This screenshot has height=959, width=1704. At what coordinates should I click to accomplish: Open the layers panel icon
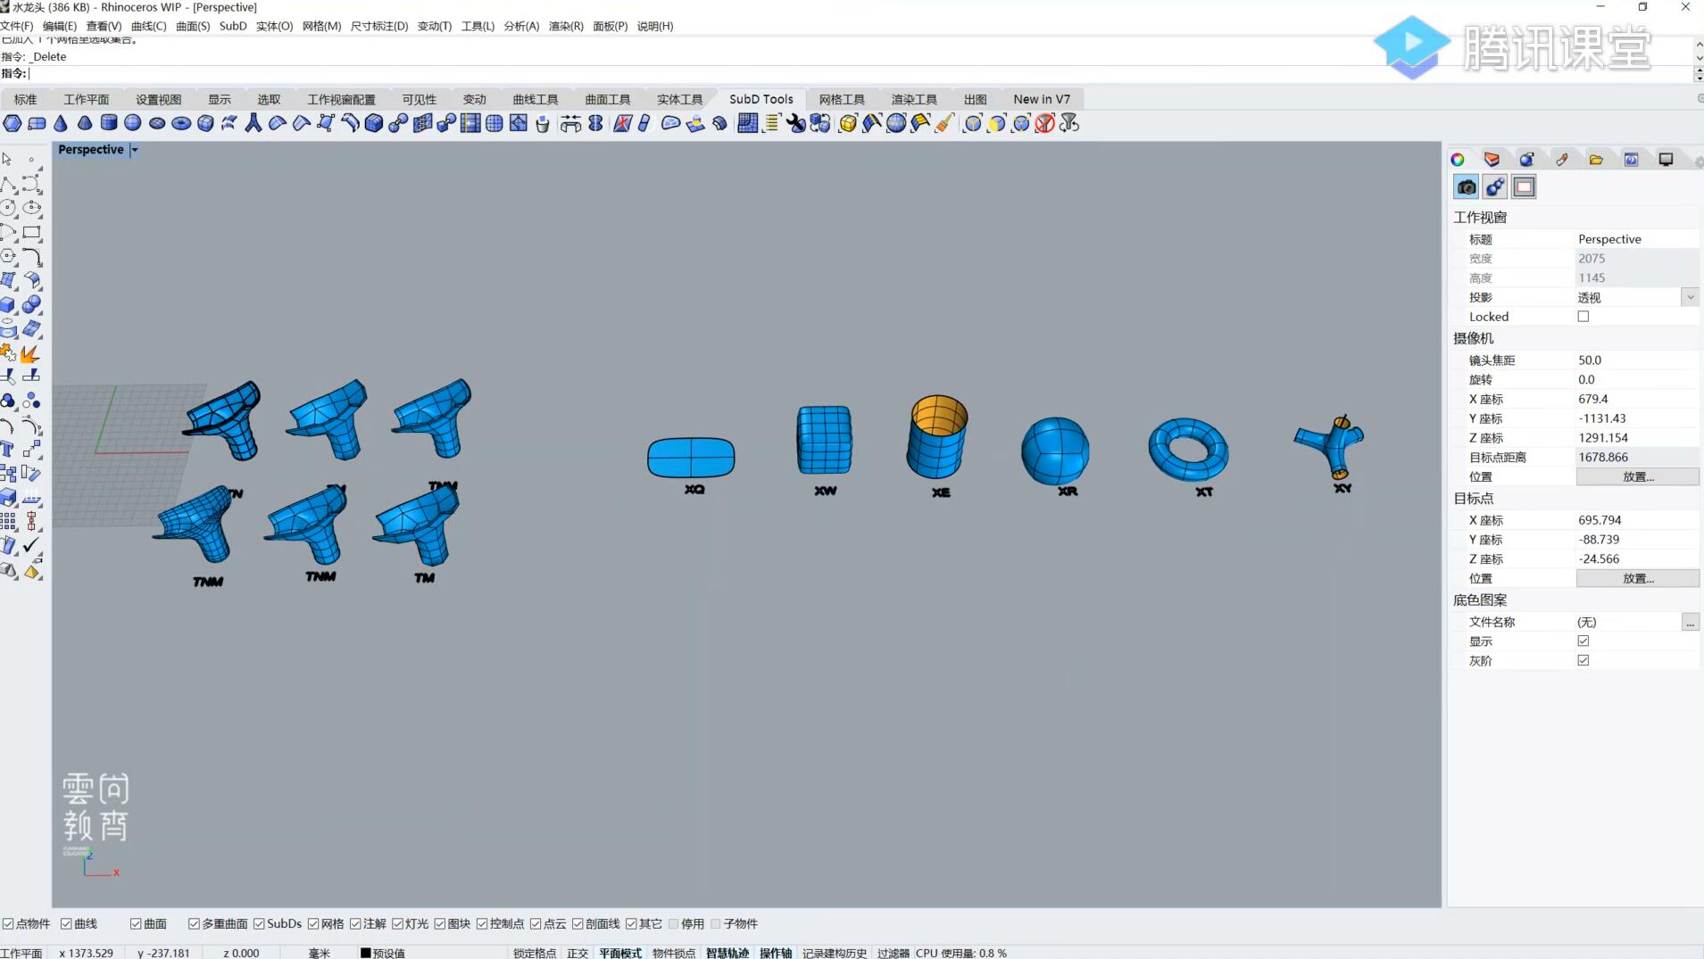click(x=1492, y=160)
